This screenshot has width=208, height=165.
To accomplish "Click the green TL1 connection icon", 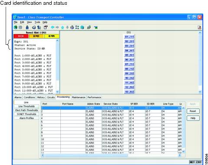I will [96, 27].
